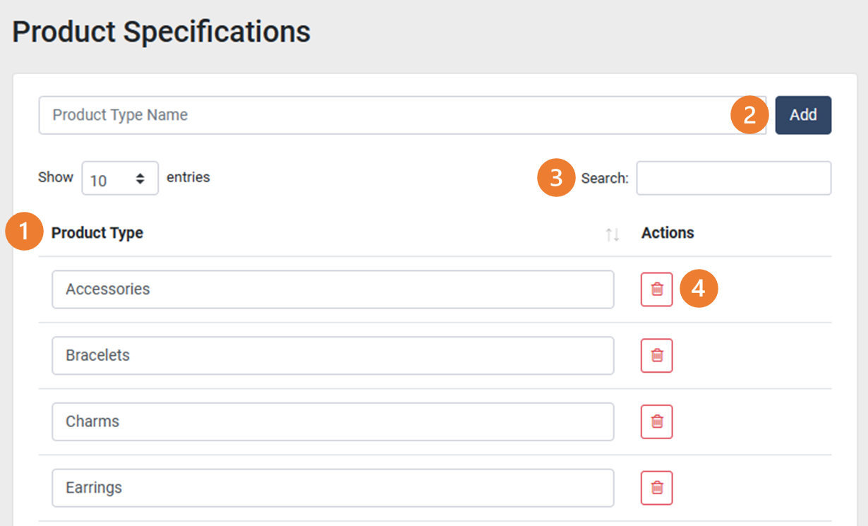Click the Search input box

[x=733, y=178]
